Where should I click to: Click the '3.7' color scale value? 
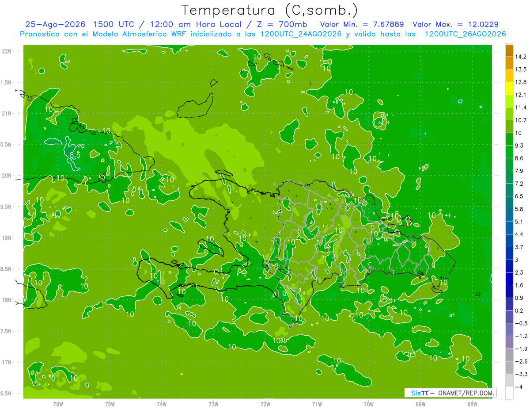(x=520, y=247)
